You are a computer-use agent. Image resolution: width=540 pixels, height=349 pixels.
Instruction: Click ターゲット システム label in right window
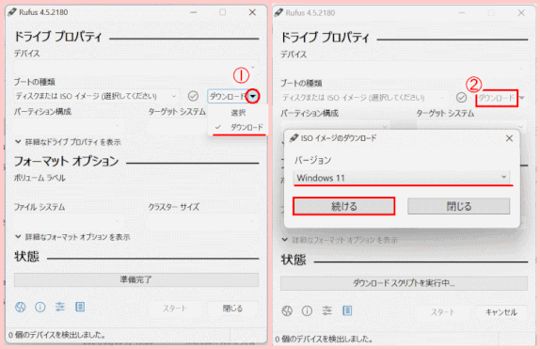tap(445, 113)
